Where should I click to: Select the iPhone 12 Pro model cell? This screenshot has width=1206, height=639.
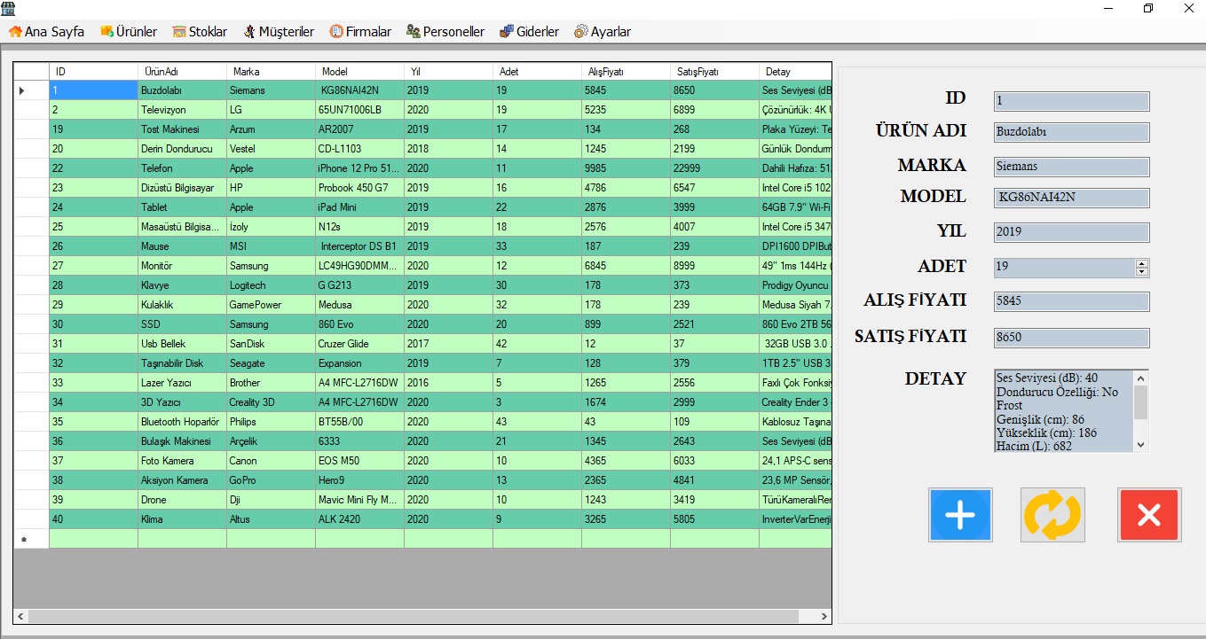point(359,168)
